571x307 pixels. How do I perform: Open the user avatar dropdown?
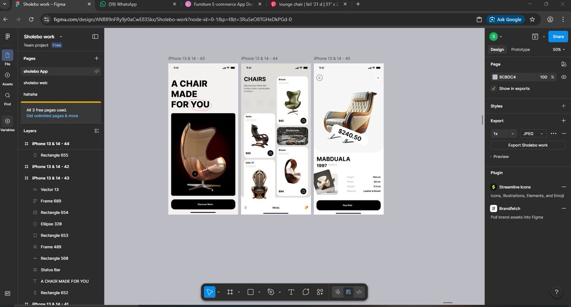pyautogui.click(x=496, y=37)
